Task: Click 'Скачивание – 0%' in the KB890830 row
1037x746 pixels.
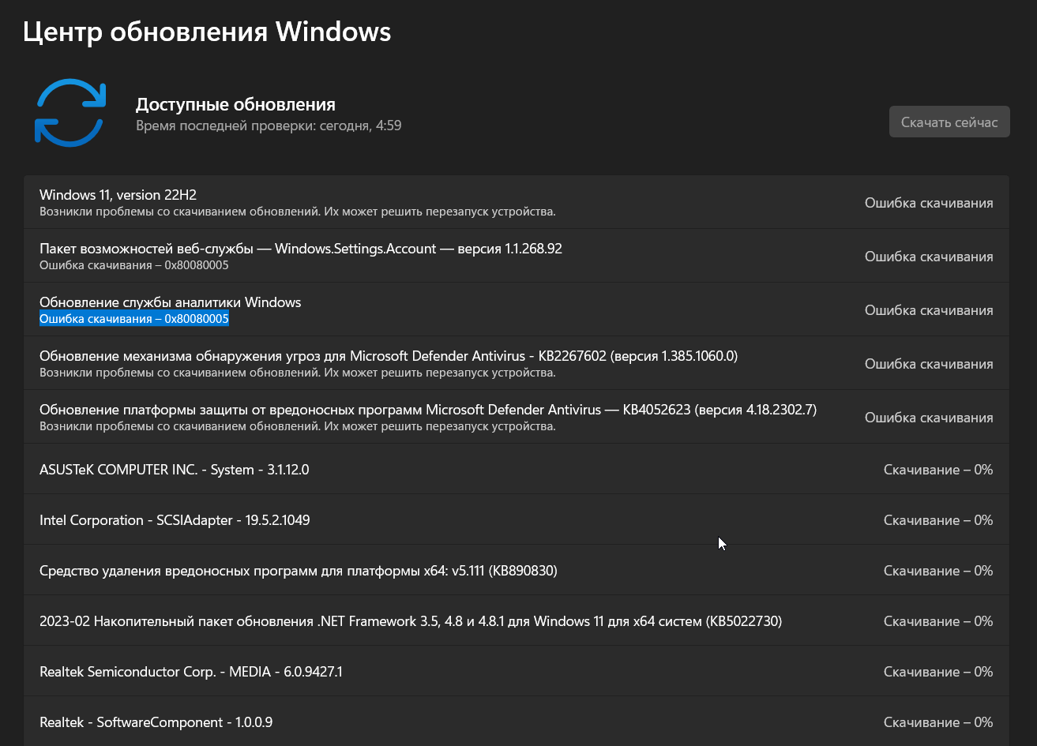Action: click(x=938, y=571)
